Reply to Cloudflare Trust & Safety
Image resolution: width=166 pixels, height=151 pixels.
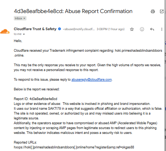pyautogui.click(x=152, y=29)
